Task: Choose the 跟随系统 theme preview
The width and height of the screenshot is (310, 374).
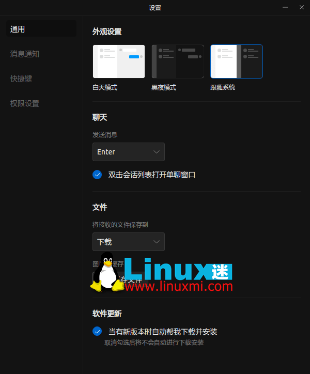Action: 236,61
